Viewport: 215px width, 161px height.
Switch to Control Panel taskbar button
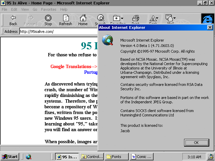tap(92, 157)
